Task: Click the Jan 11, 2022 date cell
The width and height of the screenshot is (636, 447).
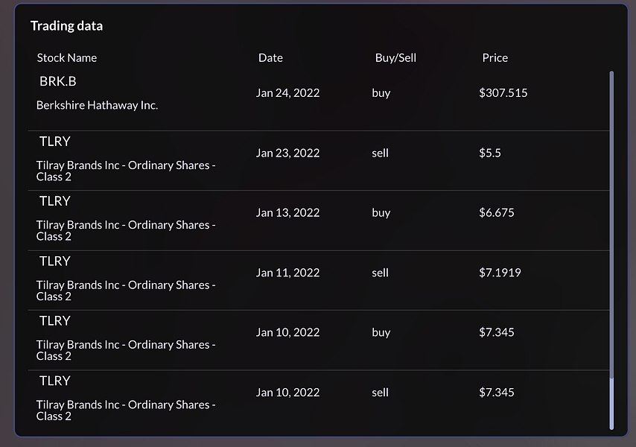Action: click(x=287, y=273)
